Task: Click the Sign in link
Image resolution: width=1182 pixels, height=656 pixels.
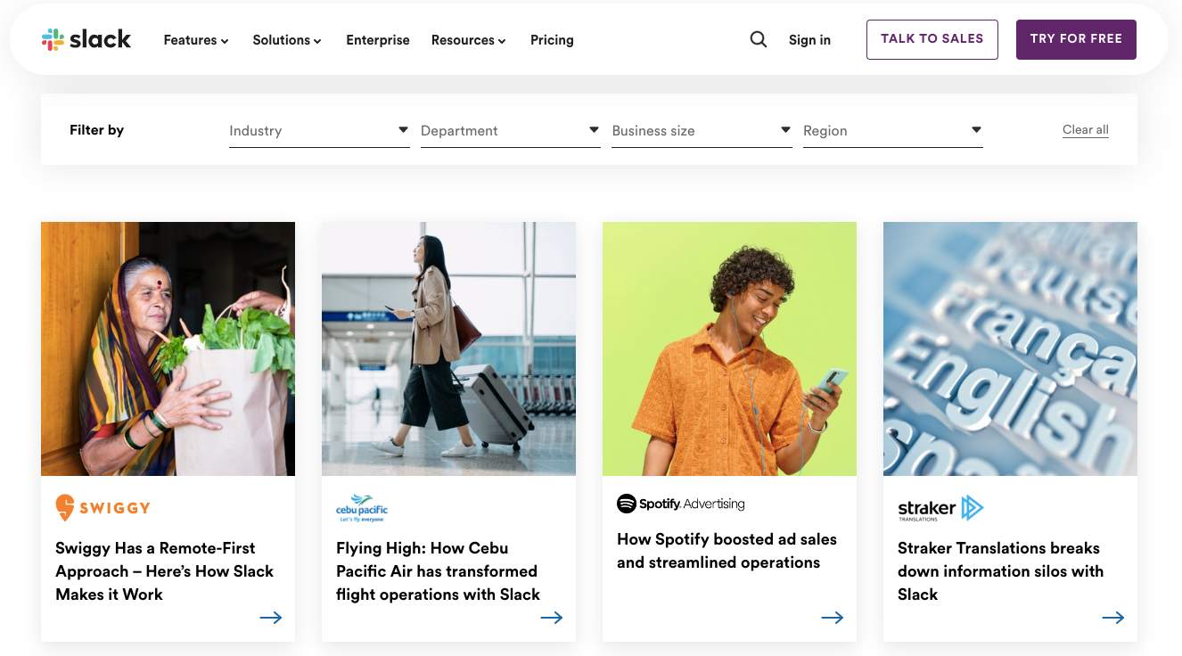Action: [809, 40]
